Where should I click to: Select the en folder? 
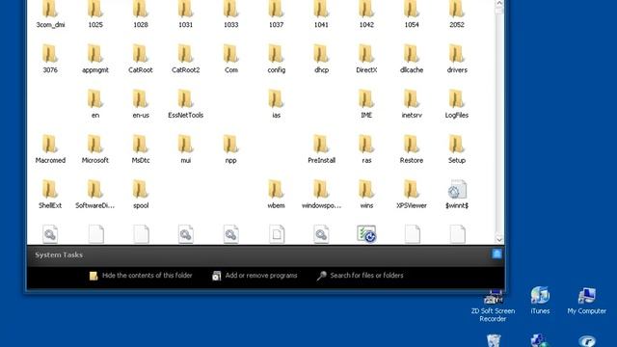95,104
